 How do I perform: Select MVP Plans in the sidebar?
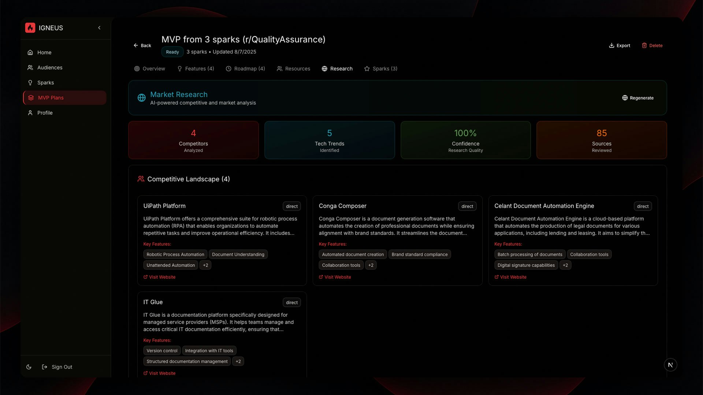click(x=64, y=98)
